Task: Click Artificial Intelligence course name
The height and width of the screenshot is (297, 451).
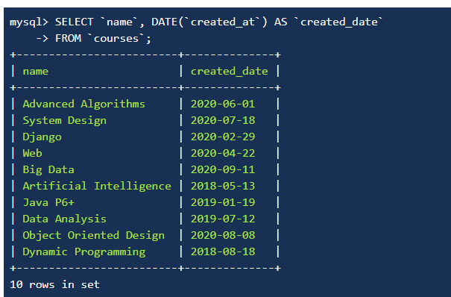Action: point(97,187)
